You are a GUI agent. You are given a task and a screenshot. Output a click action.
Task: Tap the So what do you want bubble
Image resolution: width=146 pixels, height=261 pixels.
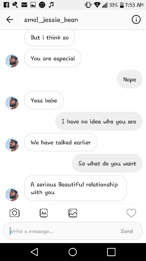point(107,163)
